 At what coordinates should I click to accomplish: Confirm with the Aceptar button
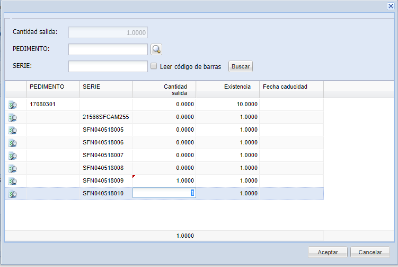328,252
